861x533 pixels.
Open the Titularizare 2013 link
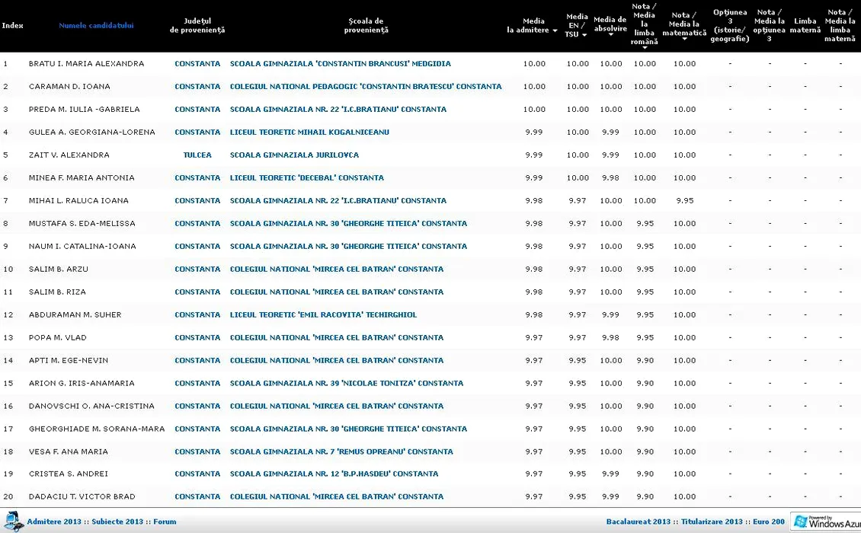coord(712,522)
